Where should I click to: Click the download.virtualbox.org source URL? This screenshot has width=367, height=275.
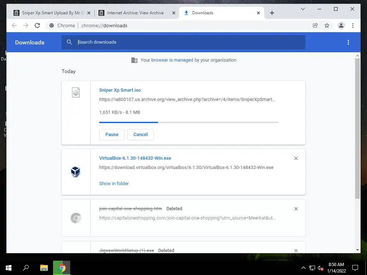coord(186,168)
